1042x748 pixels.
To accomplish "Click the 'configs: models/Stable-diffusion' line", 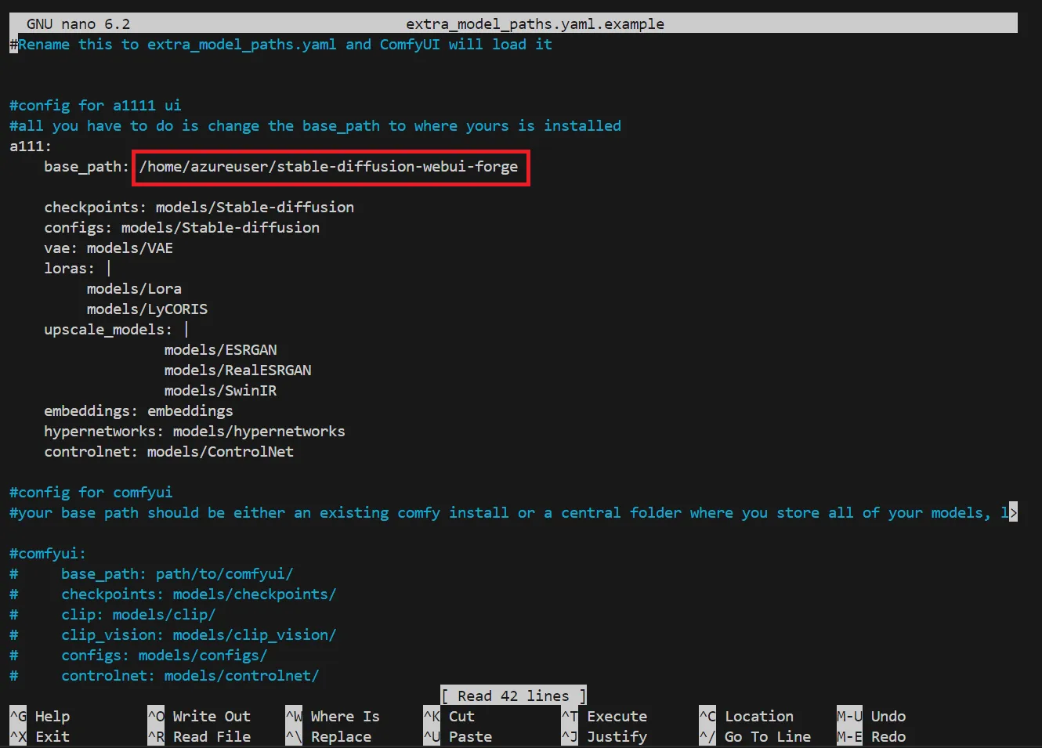I will coord(182,227).
